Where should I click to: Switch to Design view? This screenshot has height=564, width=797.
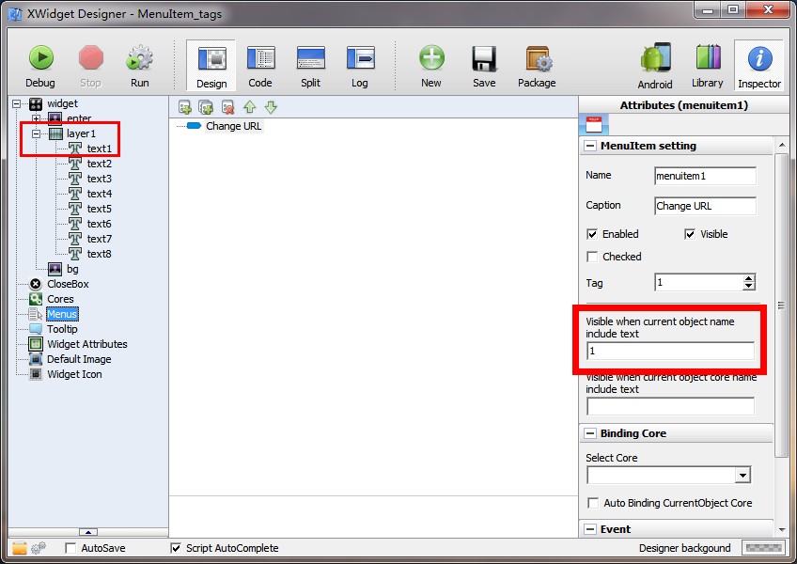211,66
